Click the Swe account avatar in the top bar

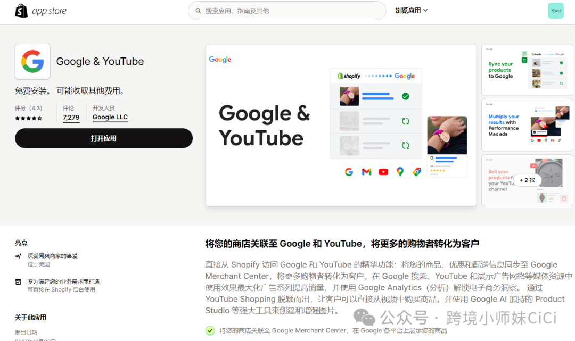pyautogui.click(x=556, y=10)
